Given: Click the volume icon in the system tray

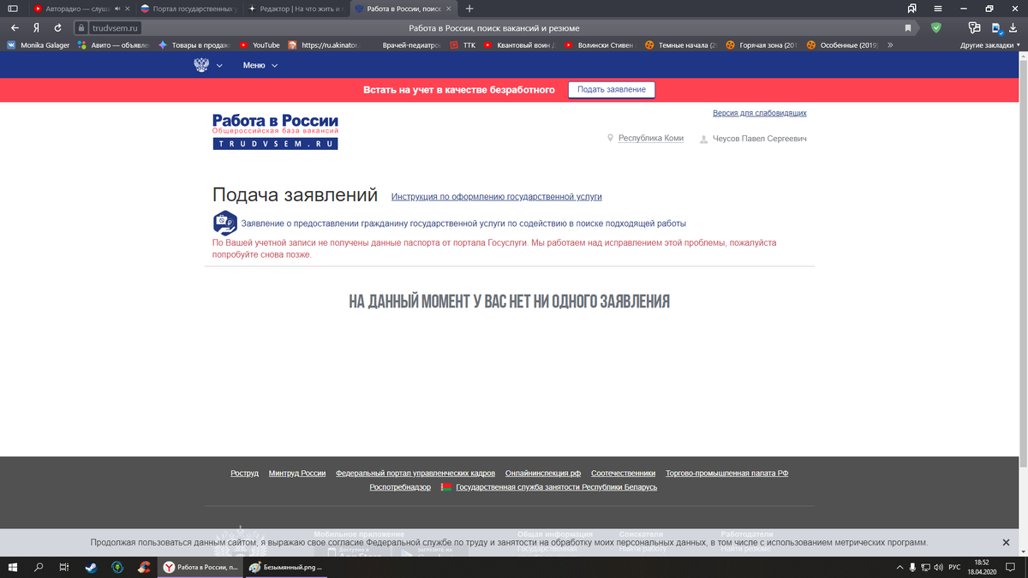Looking at the screenshot, I should [x=937, y=567].
